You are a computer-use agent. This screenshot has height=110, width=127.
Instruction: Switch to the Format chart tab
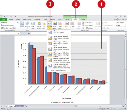coord(83,20)
